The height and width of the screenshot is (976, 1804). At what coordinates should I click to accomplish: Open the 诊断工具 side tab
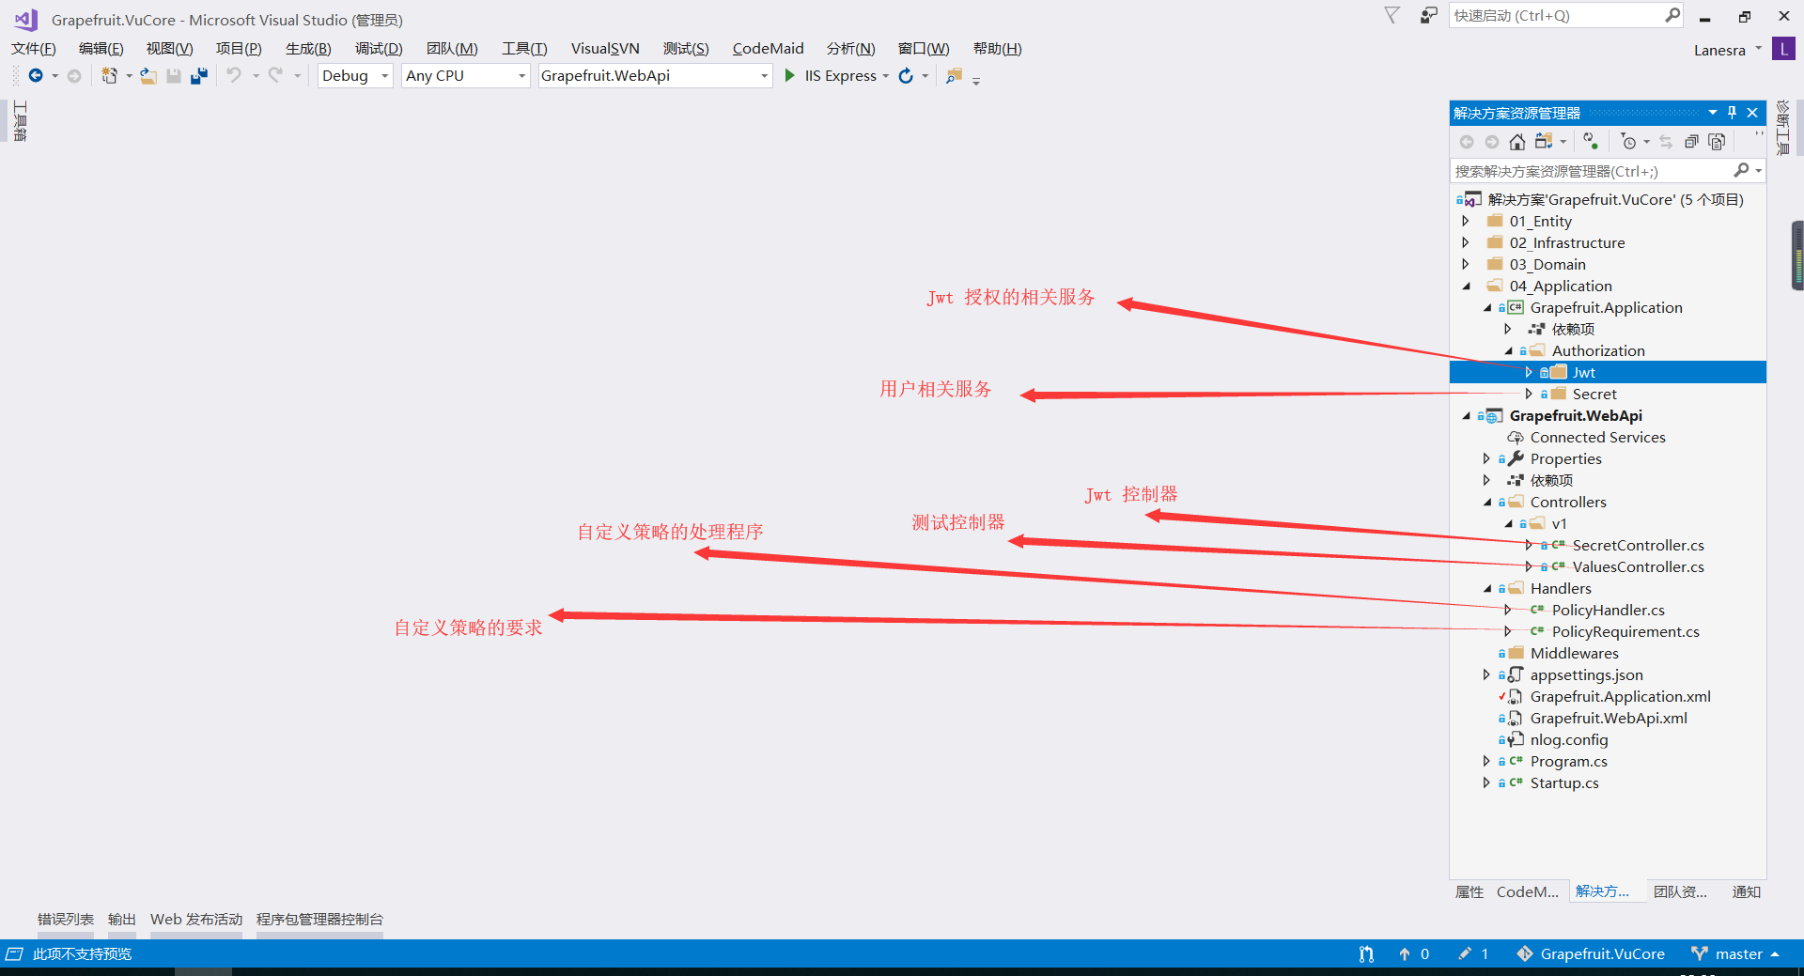(x=1782, y=128)
